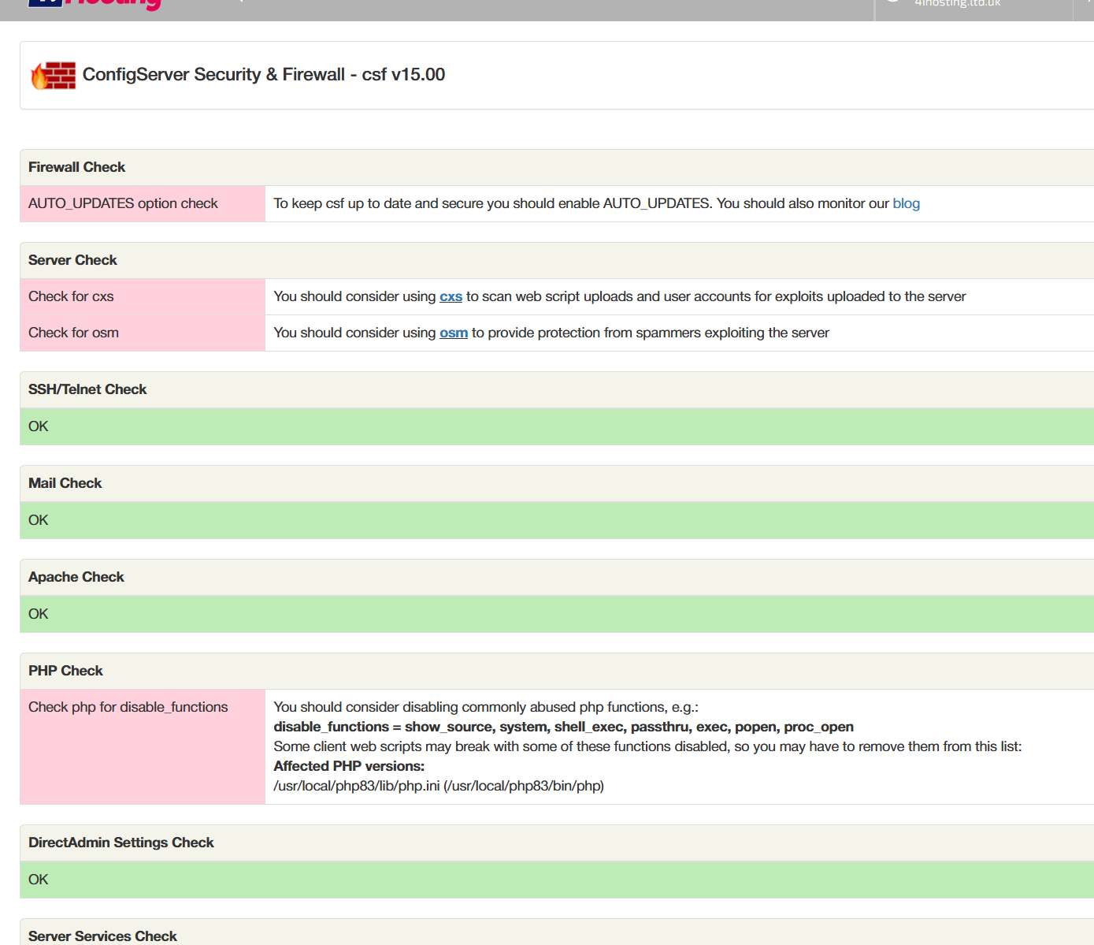The height and width of the screenshot is (945, 1094).
Task: Click the 4hosting.ltd.uk account label
Action: [x=957, y=4]
